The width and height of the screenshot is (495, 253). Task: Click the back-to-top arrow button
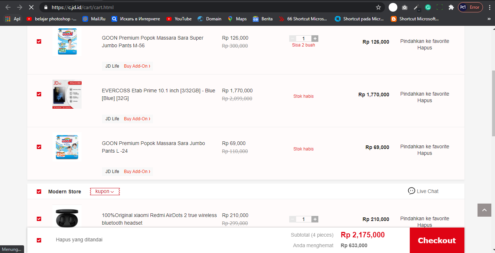(484, 210)
